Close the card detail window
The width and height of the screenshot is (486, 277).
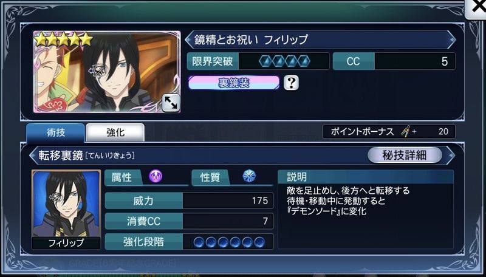477,8
